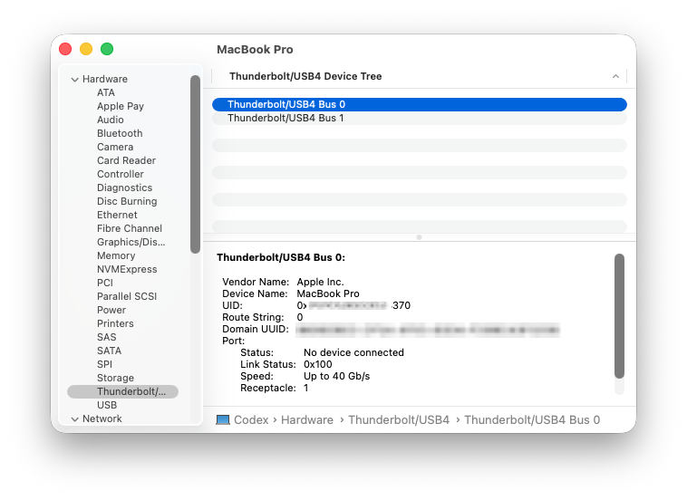The width and height of the screenshot is (687, 500).
Task: Open the Bluetooth hardware section
Action: tap(120, 133)
